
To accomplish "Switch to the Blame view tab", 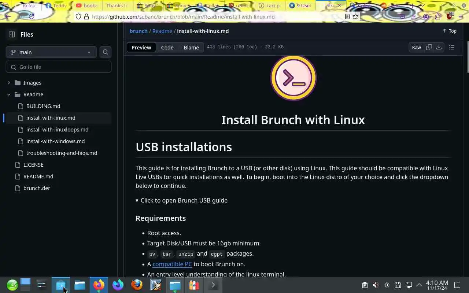I will click(191, 47).
